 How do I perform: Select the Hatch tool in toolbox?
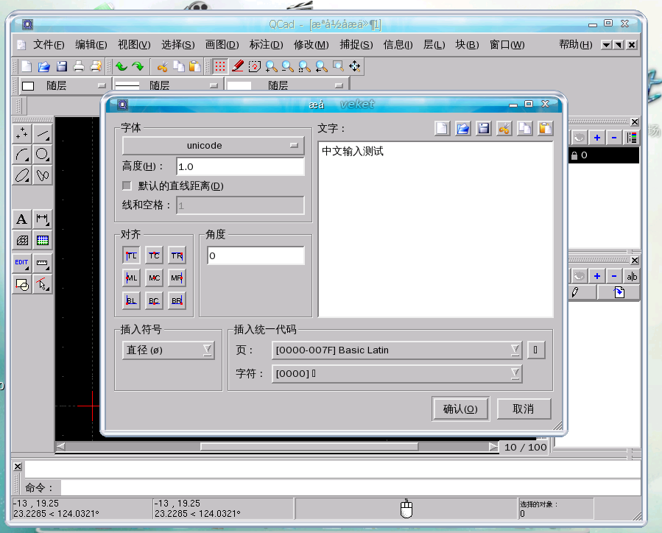[22, 240]
